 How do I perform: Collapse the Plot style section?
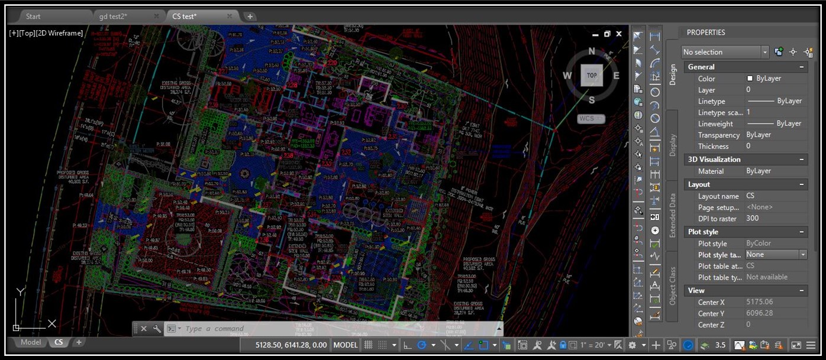[x=802, y=232]
